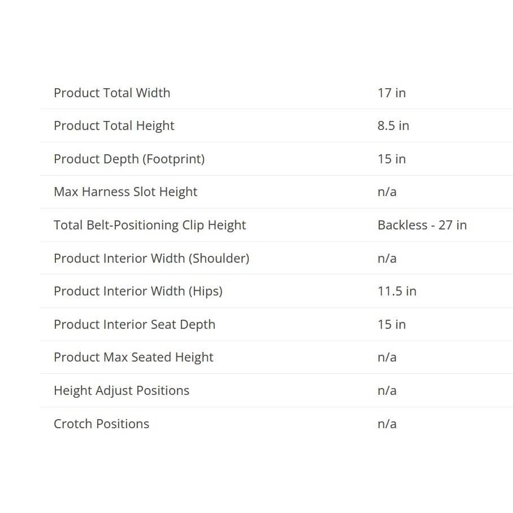Select the Height Adjust Positions label

point(122,391)
